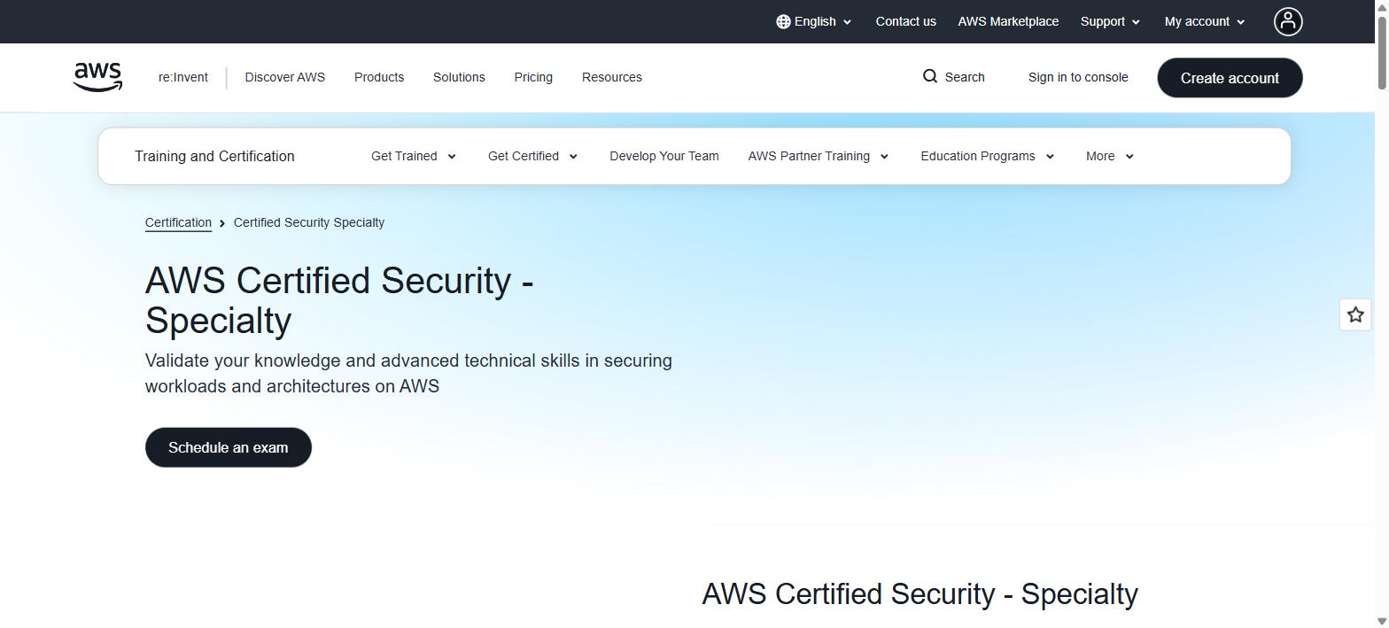
Task: Select Develop Your Team tab
Action: (664, 156)
